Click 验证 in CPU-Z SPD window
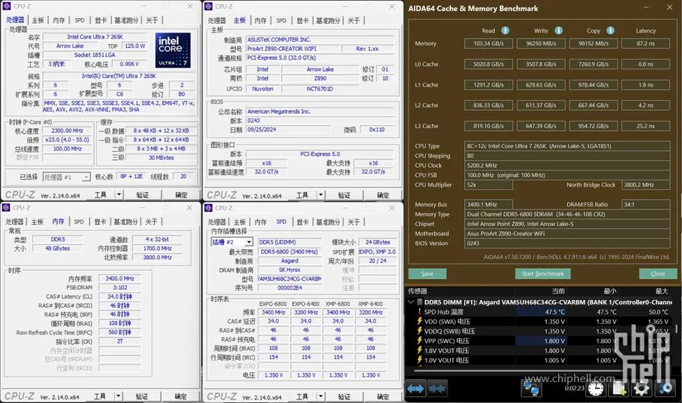Viewport: 682px width, 403px height. tap(344, 397)
